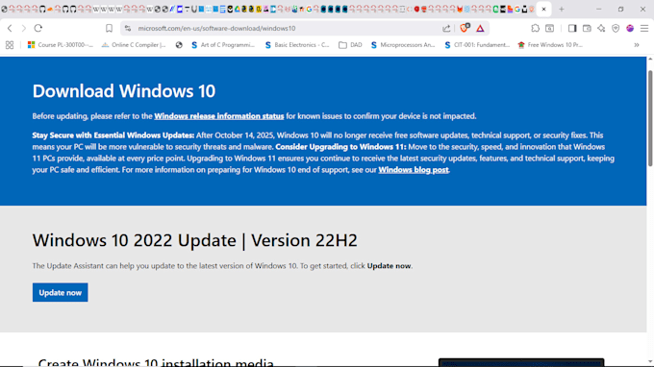This screenshot has width=654, height=367.
Task: Open Online C Compiler bookmark
Action: pyautogui.click(x=134, y=45)
